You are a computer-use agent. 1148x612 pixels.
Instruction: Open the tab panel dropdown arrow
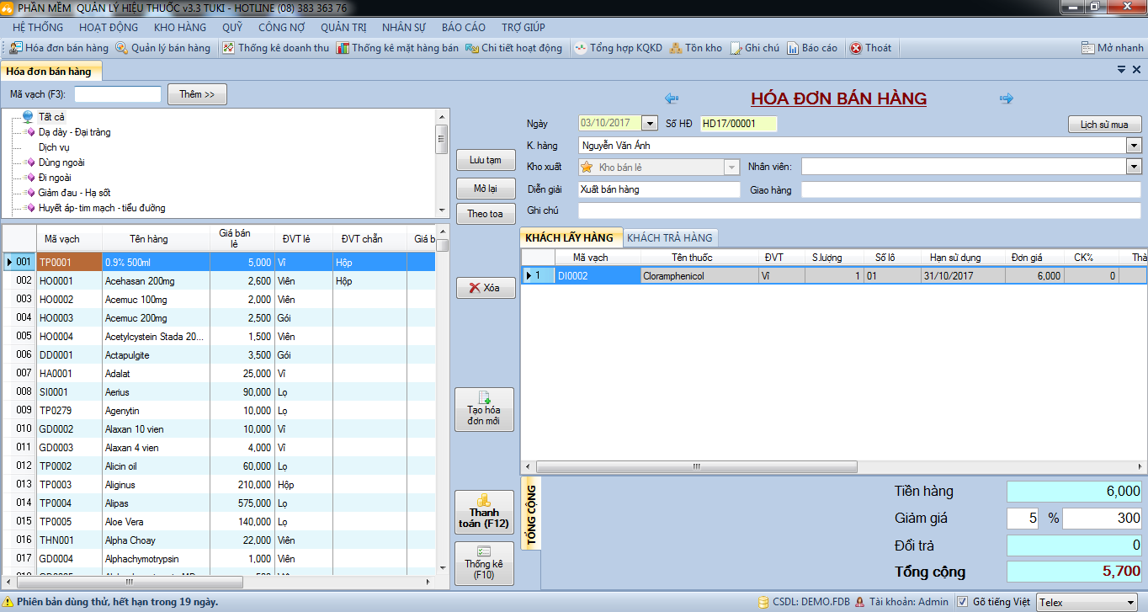coord(1121,70)
